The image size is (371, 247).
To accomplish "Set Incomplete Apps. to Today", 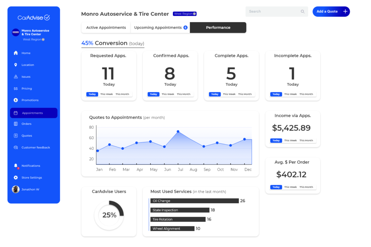I will (x=276, y=94).
